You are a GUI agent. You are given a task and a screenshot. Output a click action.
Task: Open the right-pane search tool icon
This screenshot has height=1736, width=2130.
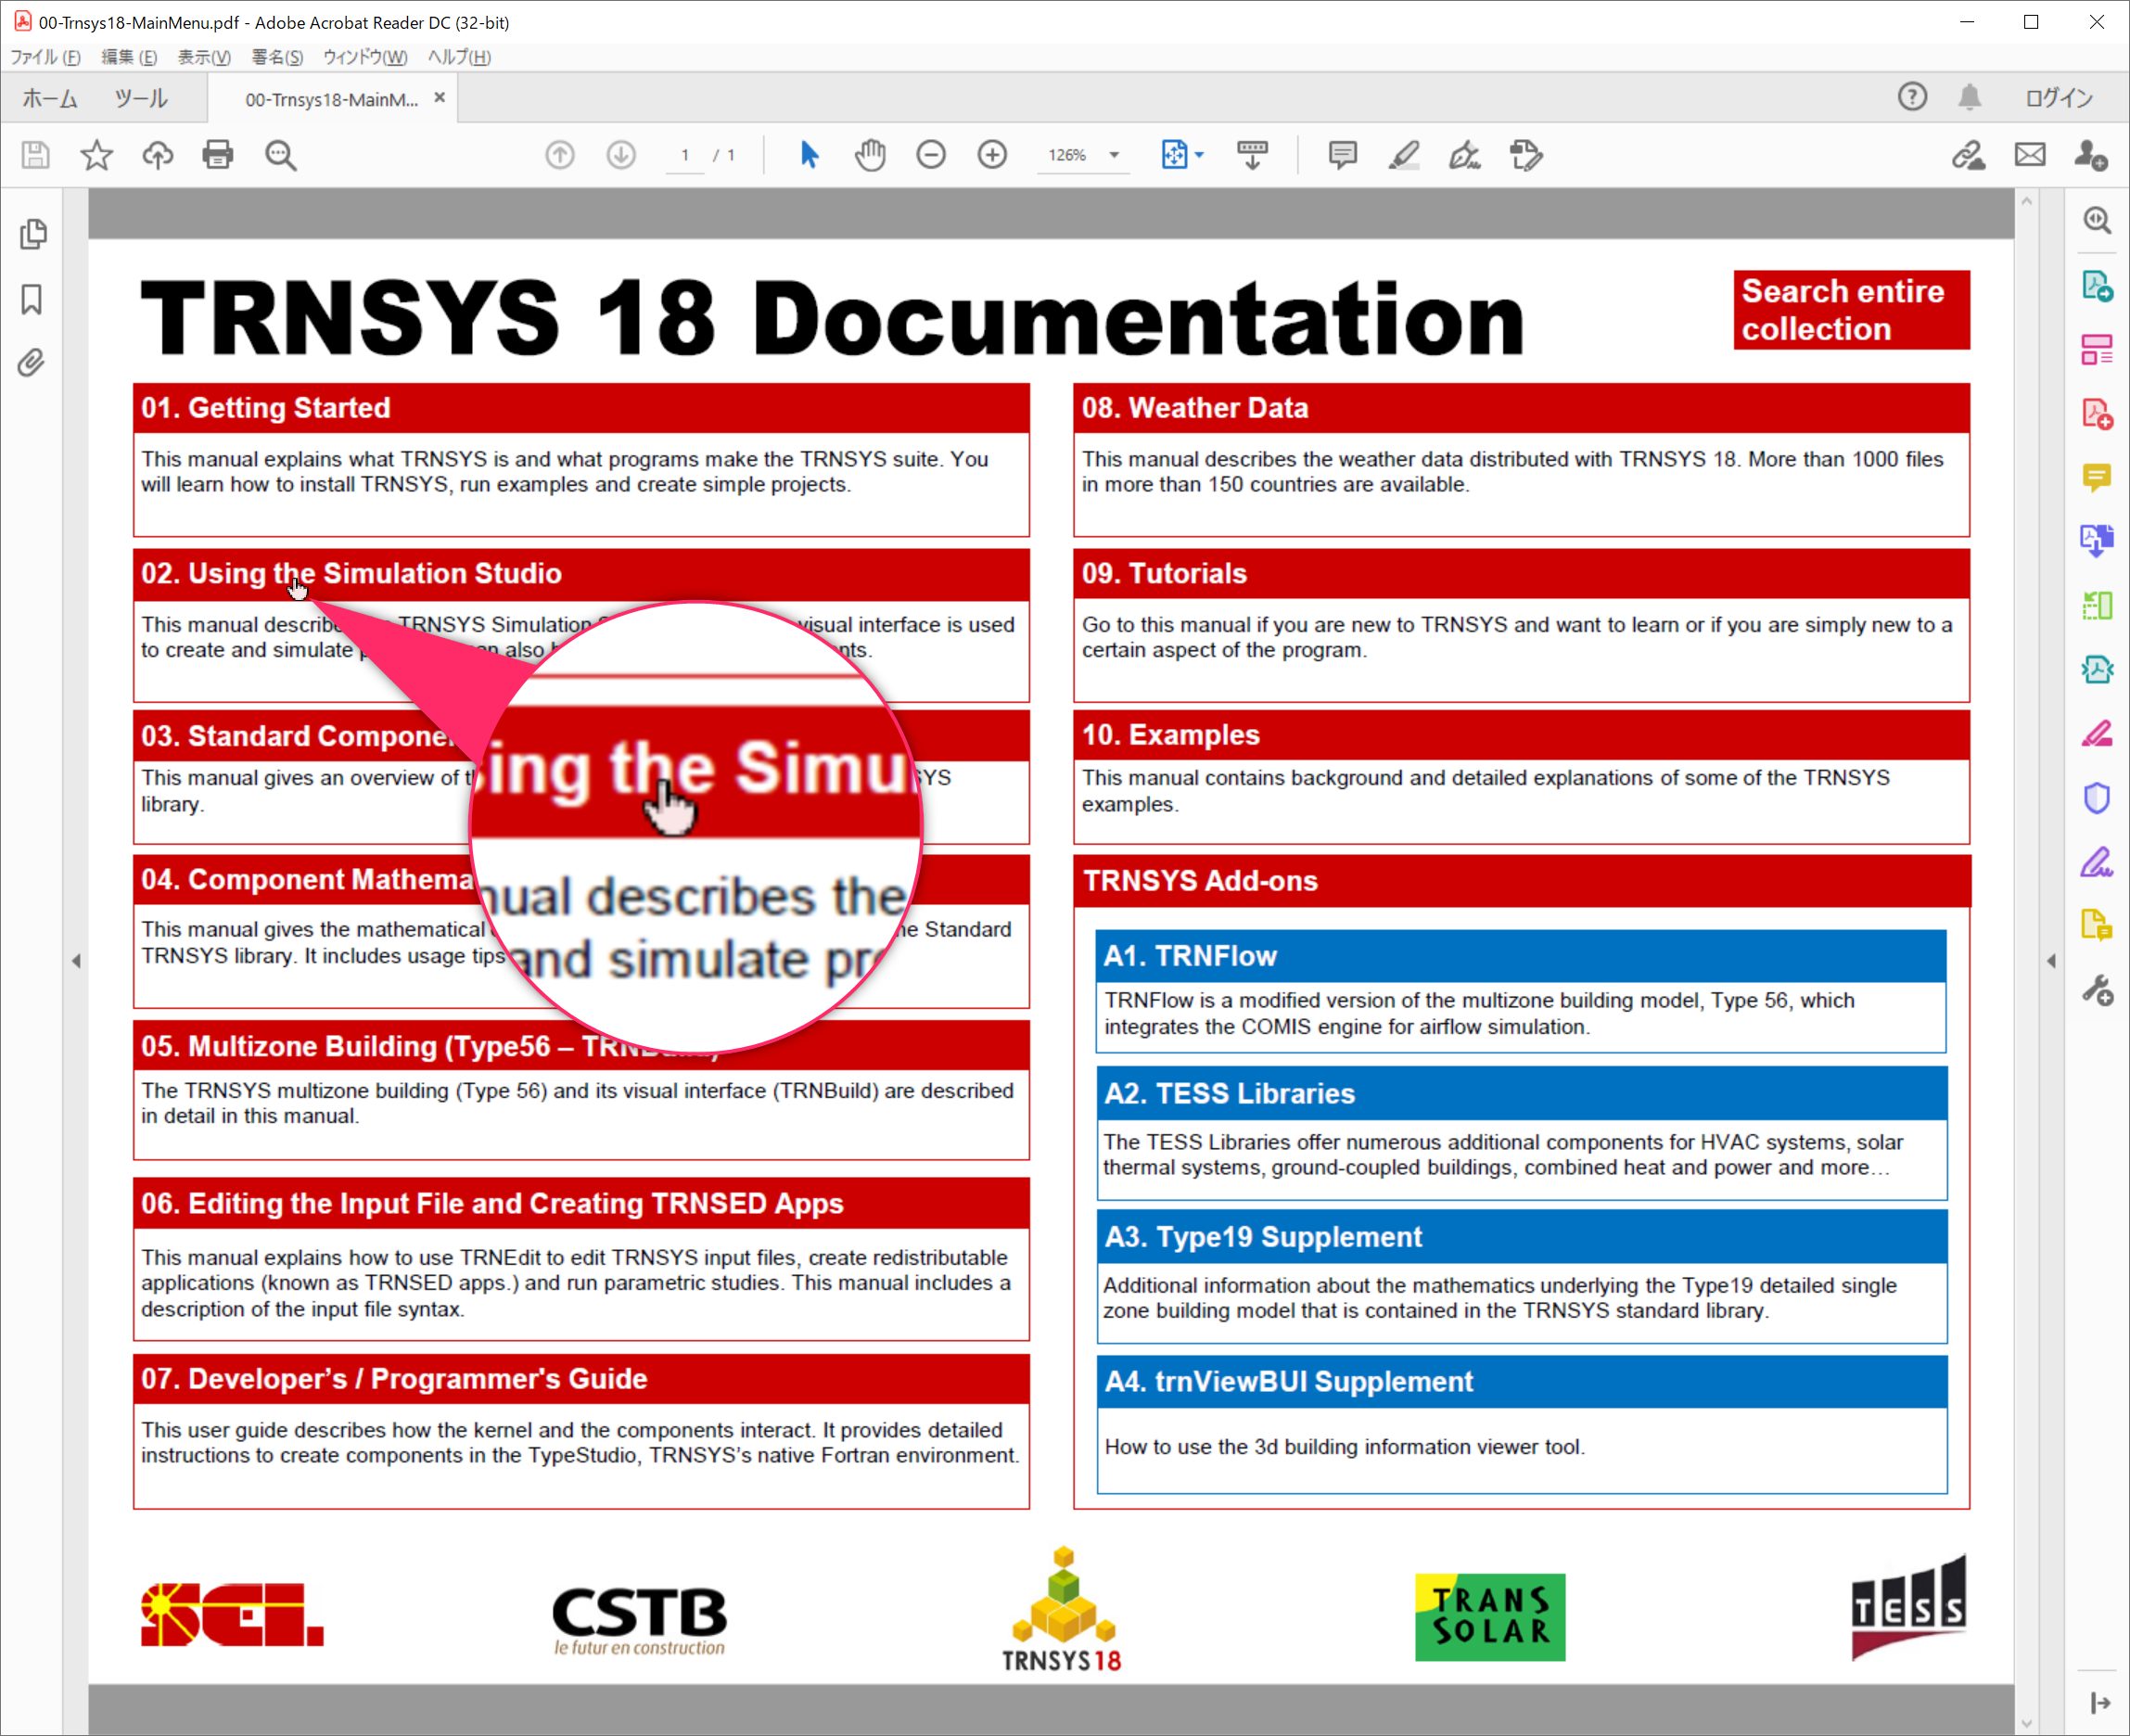pos(2097,221)
